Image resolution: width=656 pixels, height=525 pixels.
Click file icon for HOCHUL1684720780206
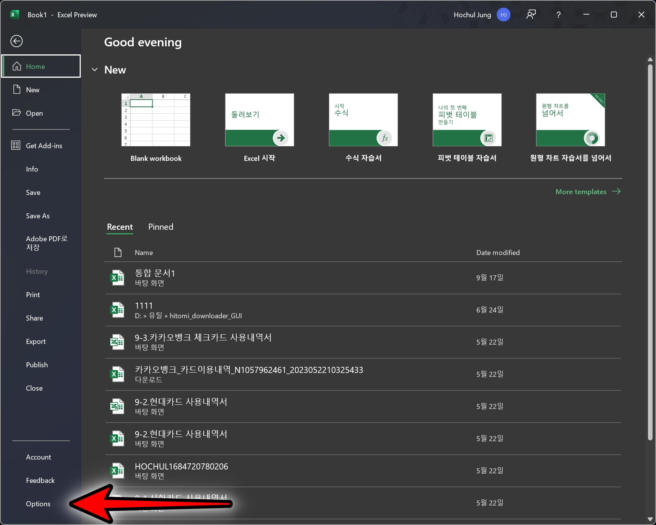(117, 471)
